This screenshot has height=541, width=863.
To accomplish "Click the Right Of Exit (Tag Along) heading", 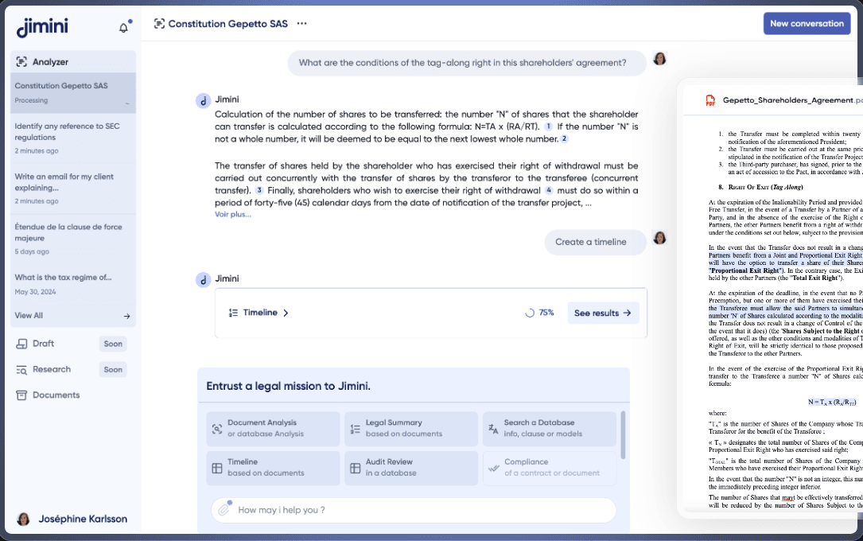I will click(x=766, y=187).
